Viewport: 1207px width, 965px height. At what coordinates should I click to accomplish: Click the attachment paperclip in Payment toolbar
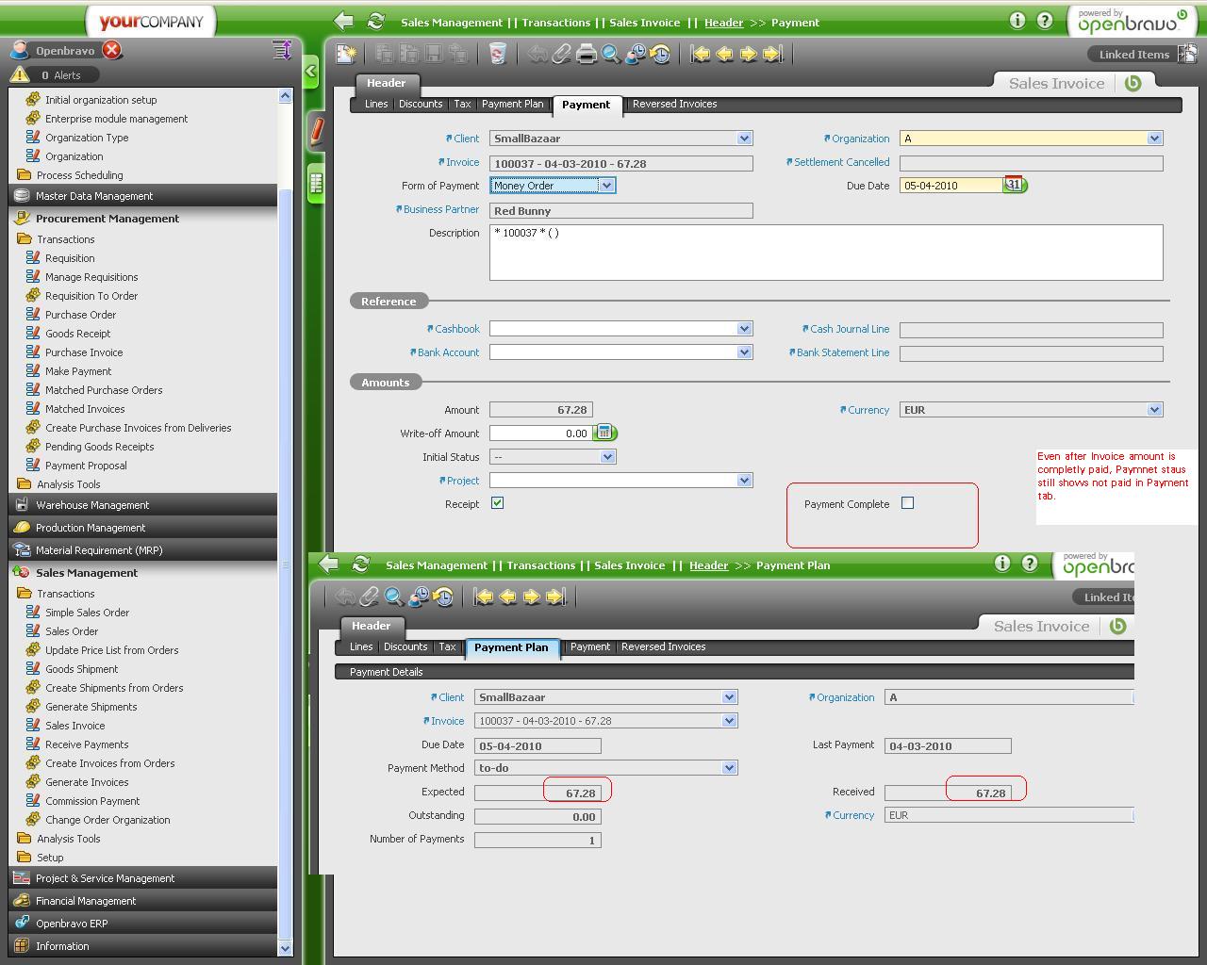(x=562, y=54)
